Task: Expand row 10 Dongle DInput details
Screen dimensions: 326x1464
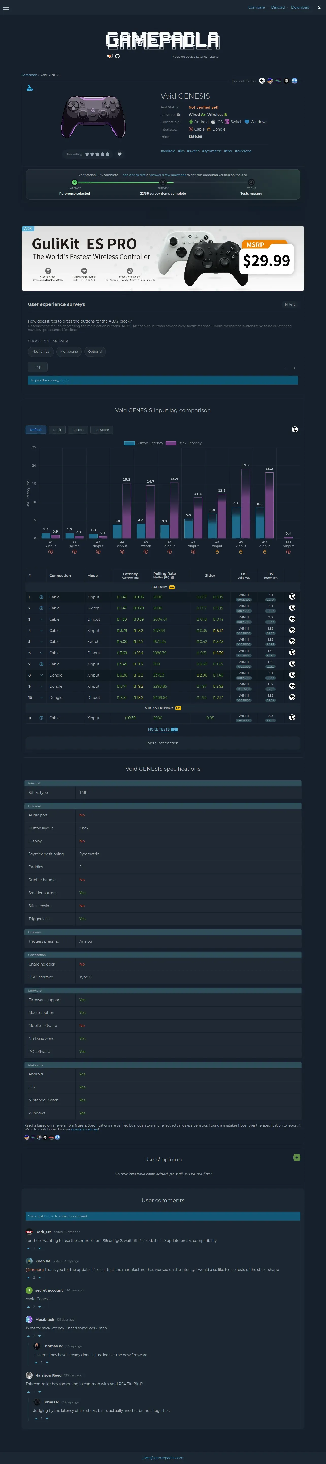Action: (x=41, y=697)
